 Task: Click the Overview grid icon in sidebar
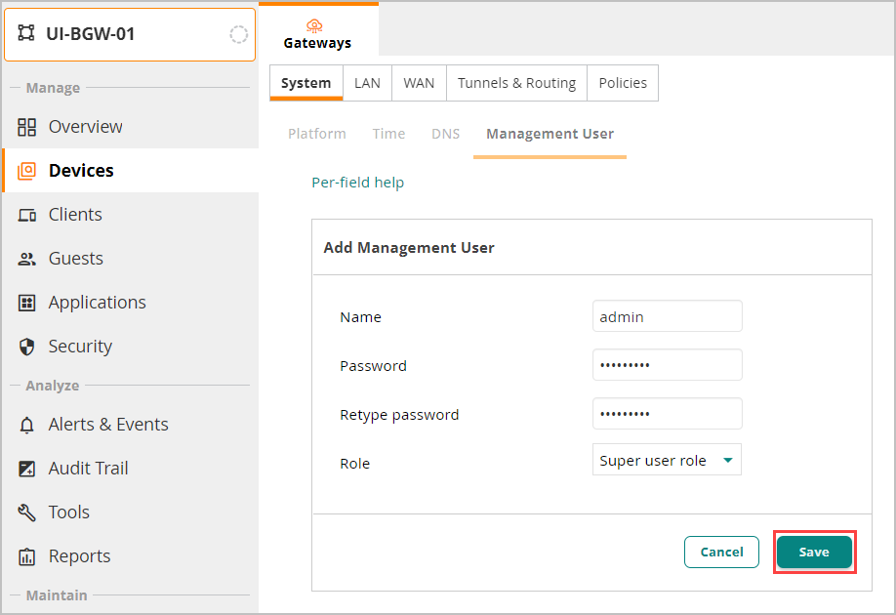pos(27,127)
